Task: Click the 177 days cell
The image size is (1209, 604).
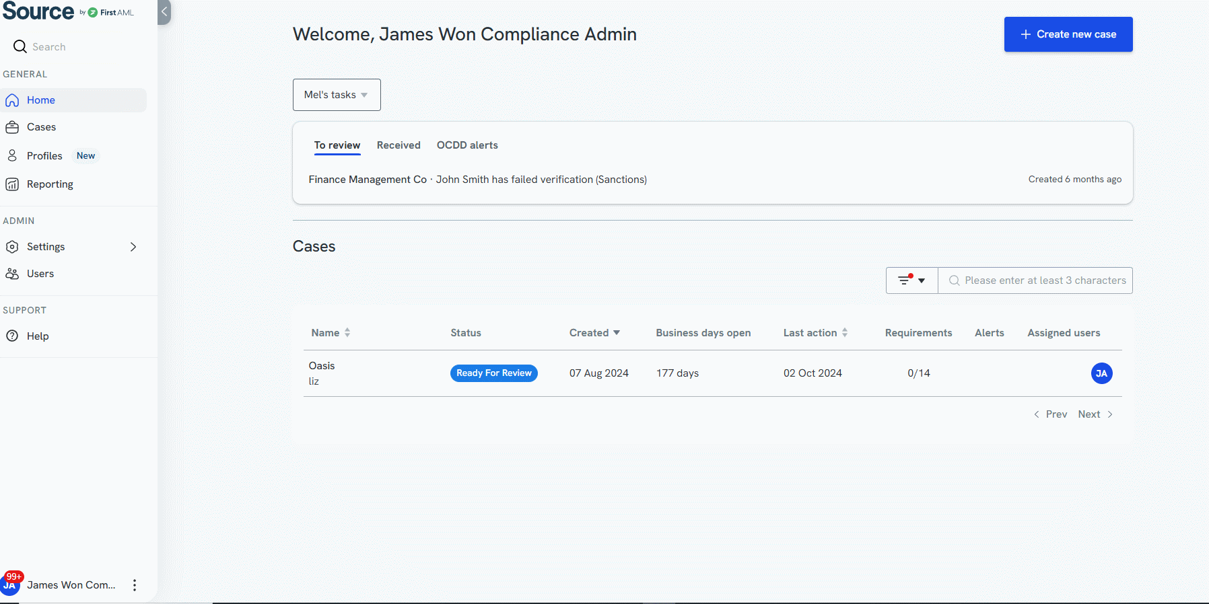Action: pos(677,373)
